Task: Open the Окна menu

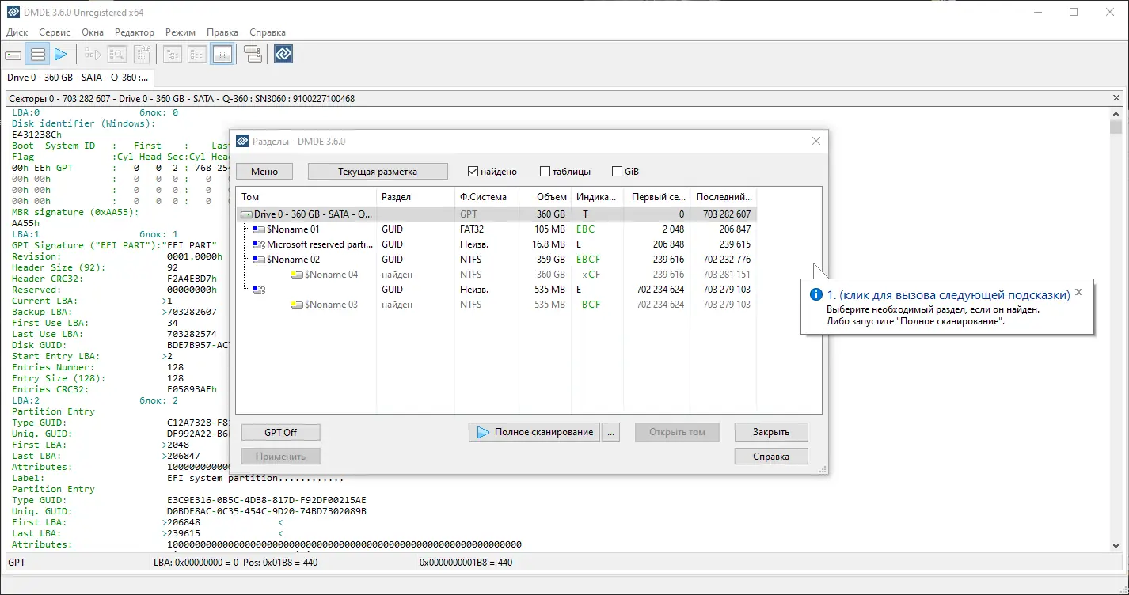Action: (x=93, y=32)
